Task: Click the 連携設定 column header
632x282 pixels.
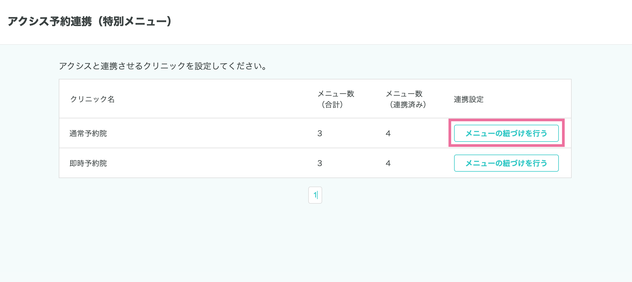Action: [469, 99]
